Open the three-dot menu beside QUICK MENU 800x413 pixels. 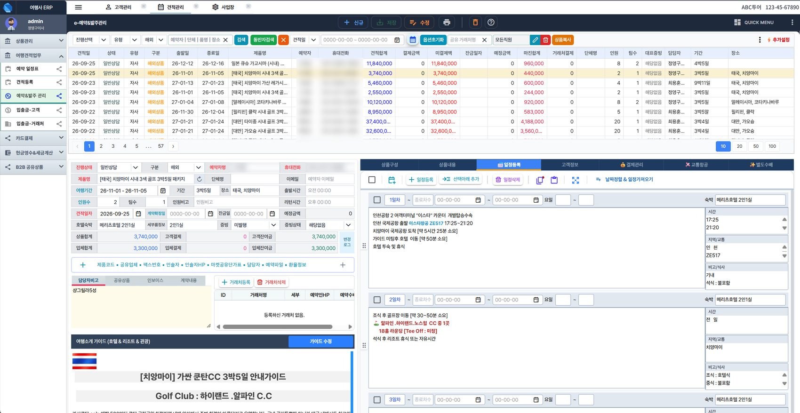(x=792, y=22)
